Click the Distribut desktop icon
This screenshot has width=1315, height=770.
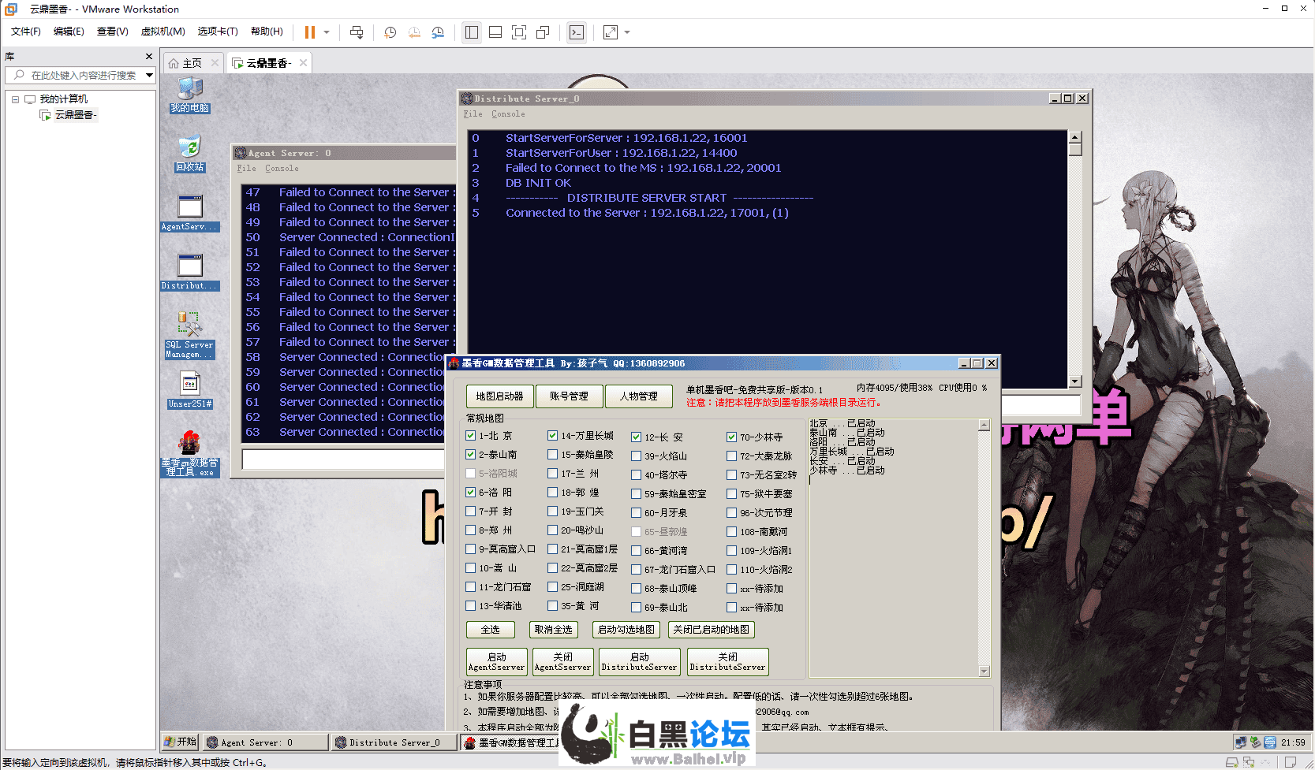(x=190, y=272)
